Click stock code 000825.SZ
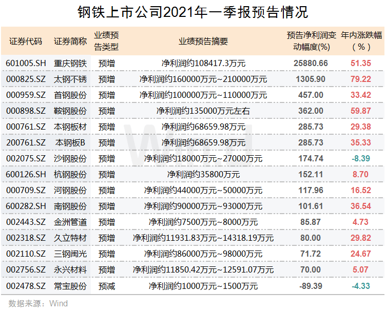386x313 pixels. (26, 79)
